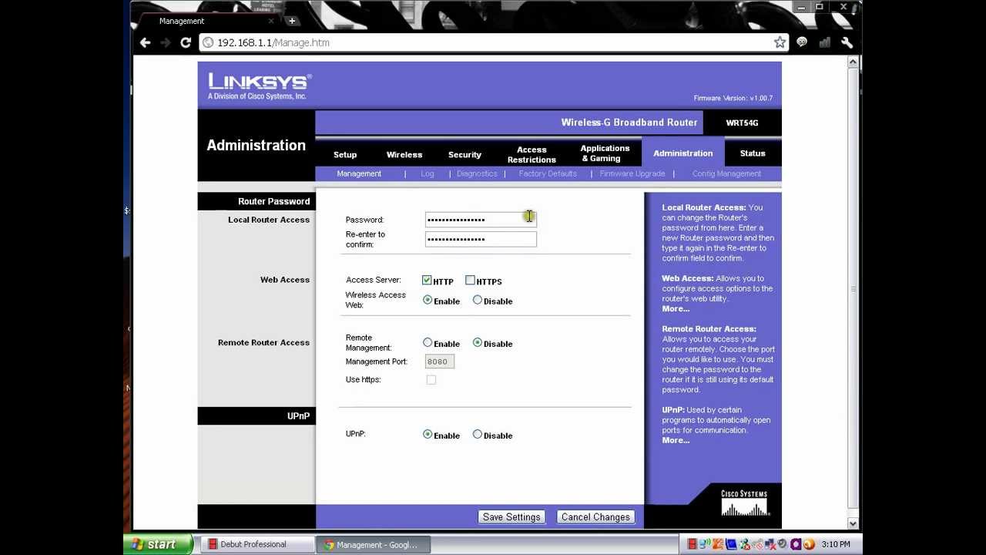This screenshot has width=986, height=555.
Task: Click the round orange tray icon beside the clock
Action: click(x=809, y=544)
